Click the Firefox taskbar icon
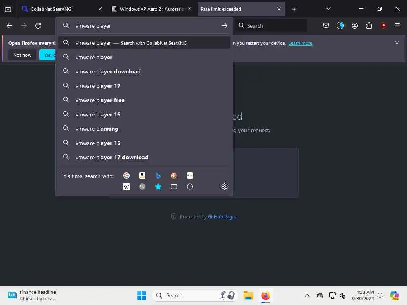 pyautogui.click(x=266, y=295)
